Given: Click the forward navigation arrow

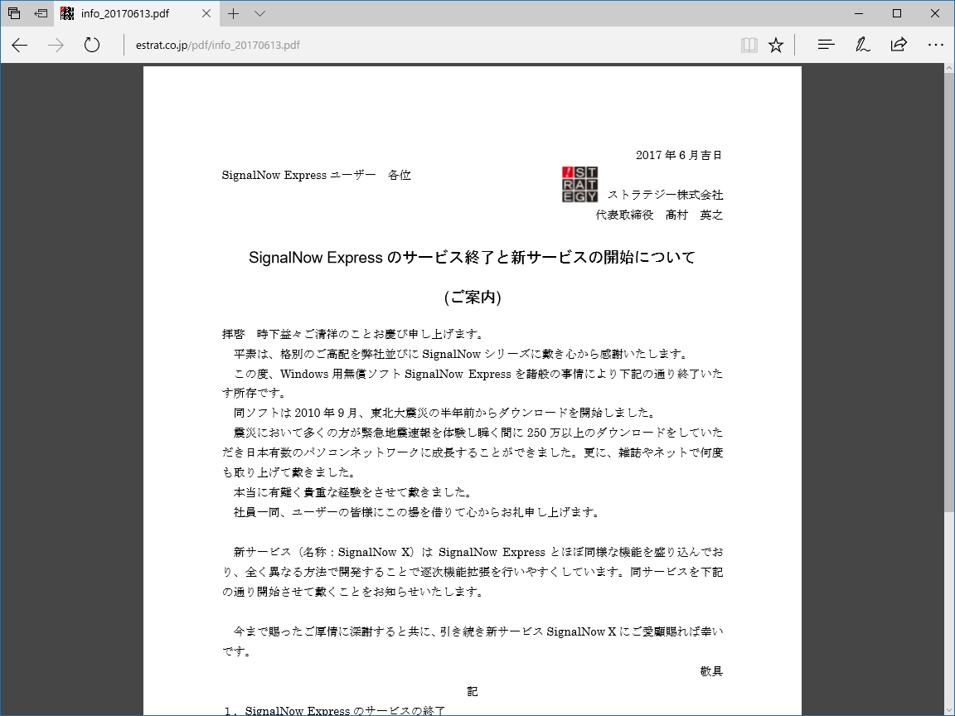Looking at the screenshot, I should click(55, 46).
